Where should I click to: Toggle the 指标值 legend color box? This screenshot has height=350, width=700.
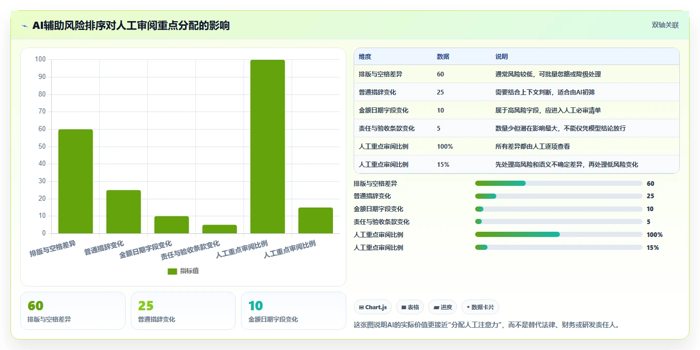tap(172, 272)
